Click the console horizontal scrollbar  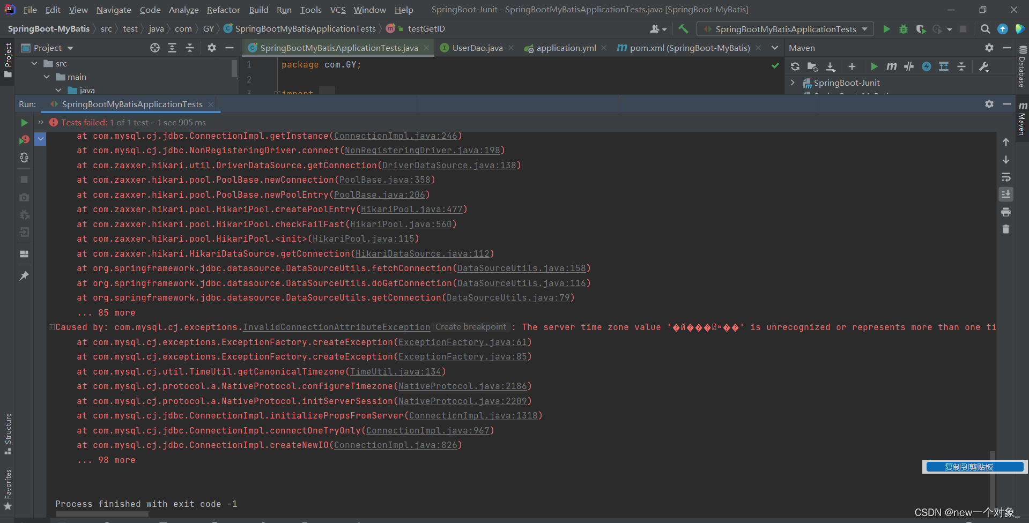click(x=102, y=514)
